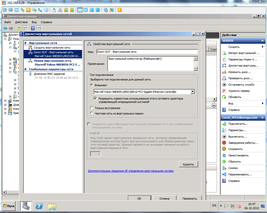
Task: Toggle sharing network adapter with management OS checkbox
Action: point(95,98)
